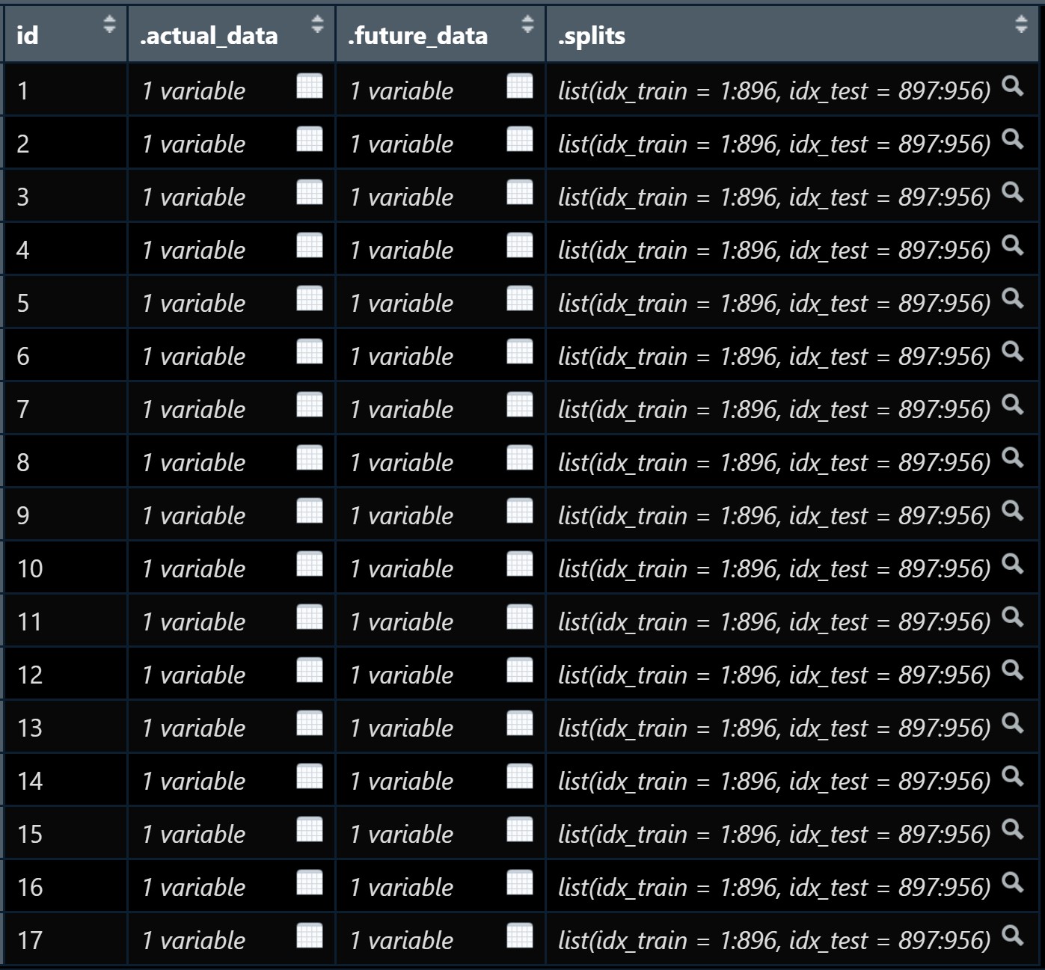The image size is (1045, 970).
Task: Open the .actual_data table icon in row 17
Action: pyautogui.click(x=309, y=936)
